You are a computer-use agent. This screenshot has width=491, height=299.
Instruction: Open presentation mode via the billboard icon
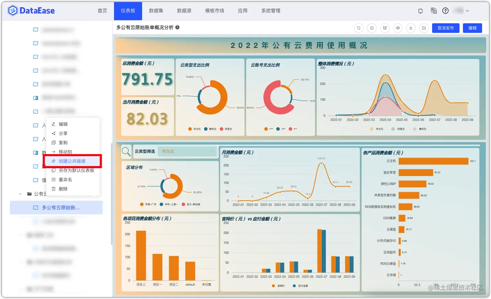click(385, 28)
